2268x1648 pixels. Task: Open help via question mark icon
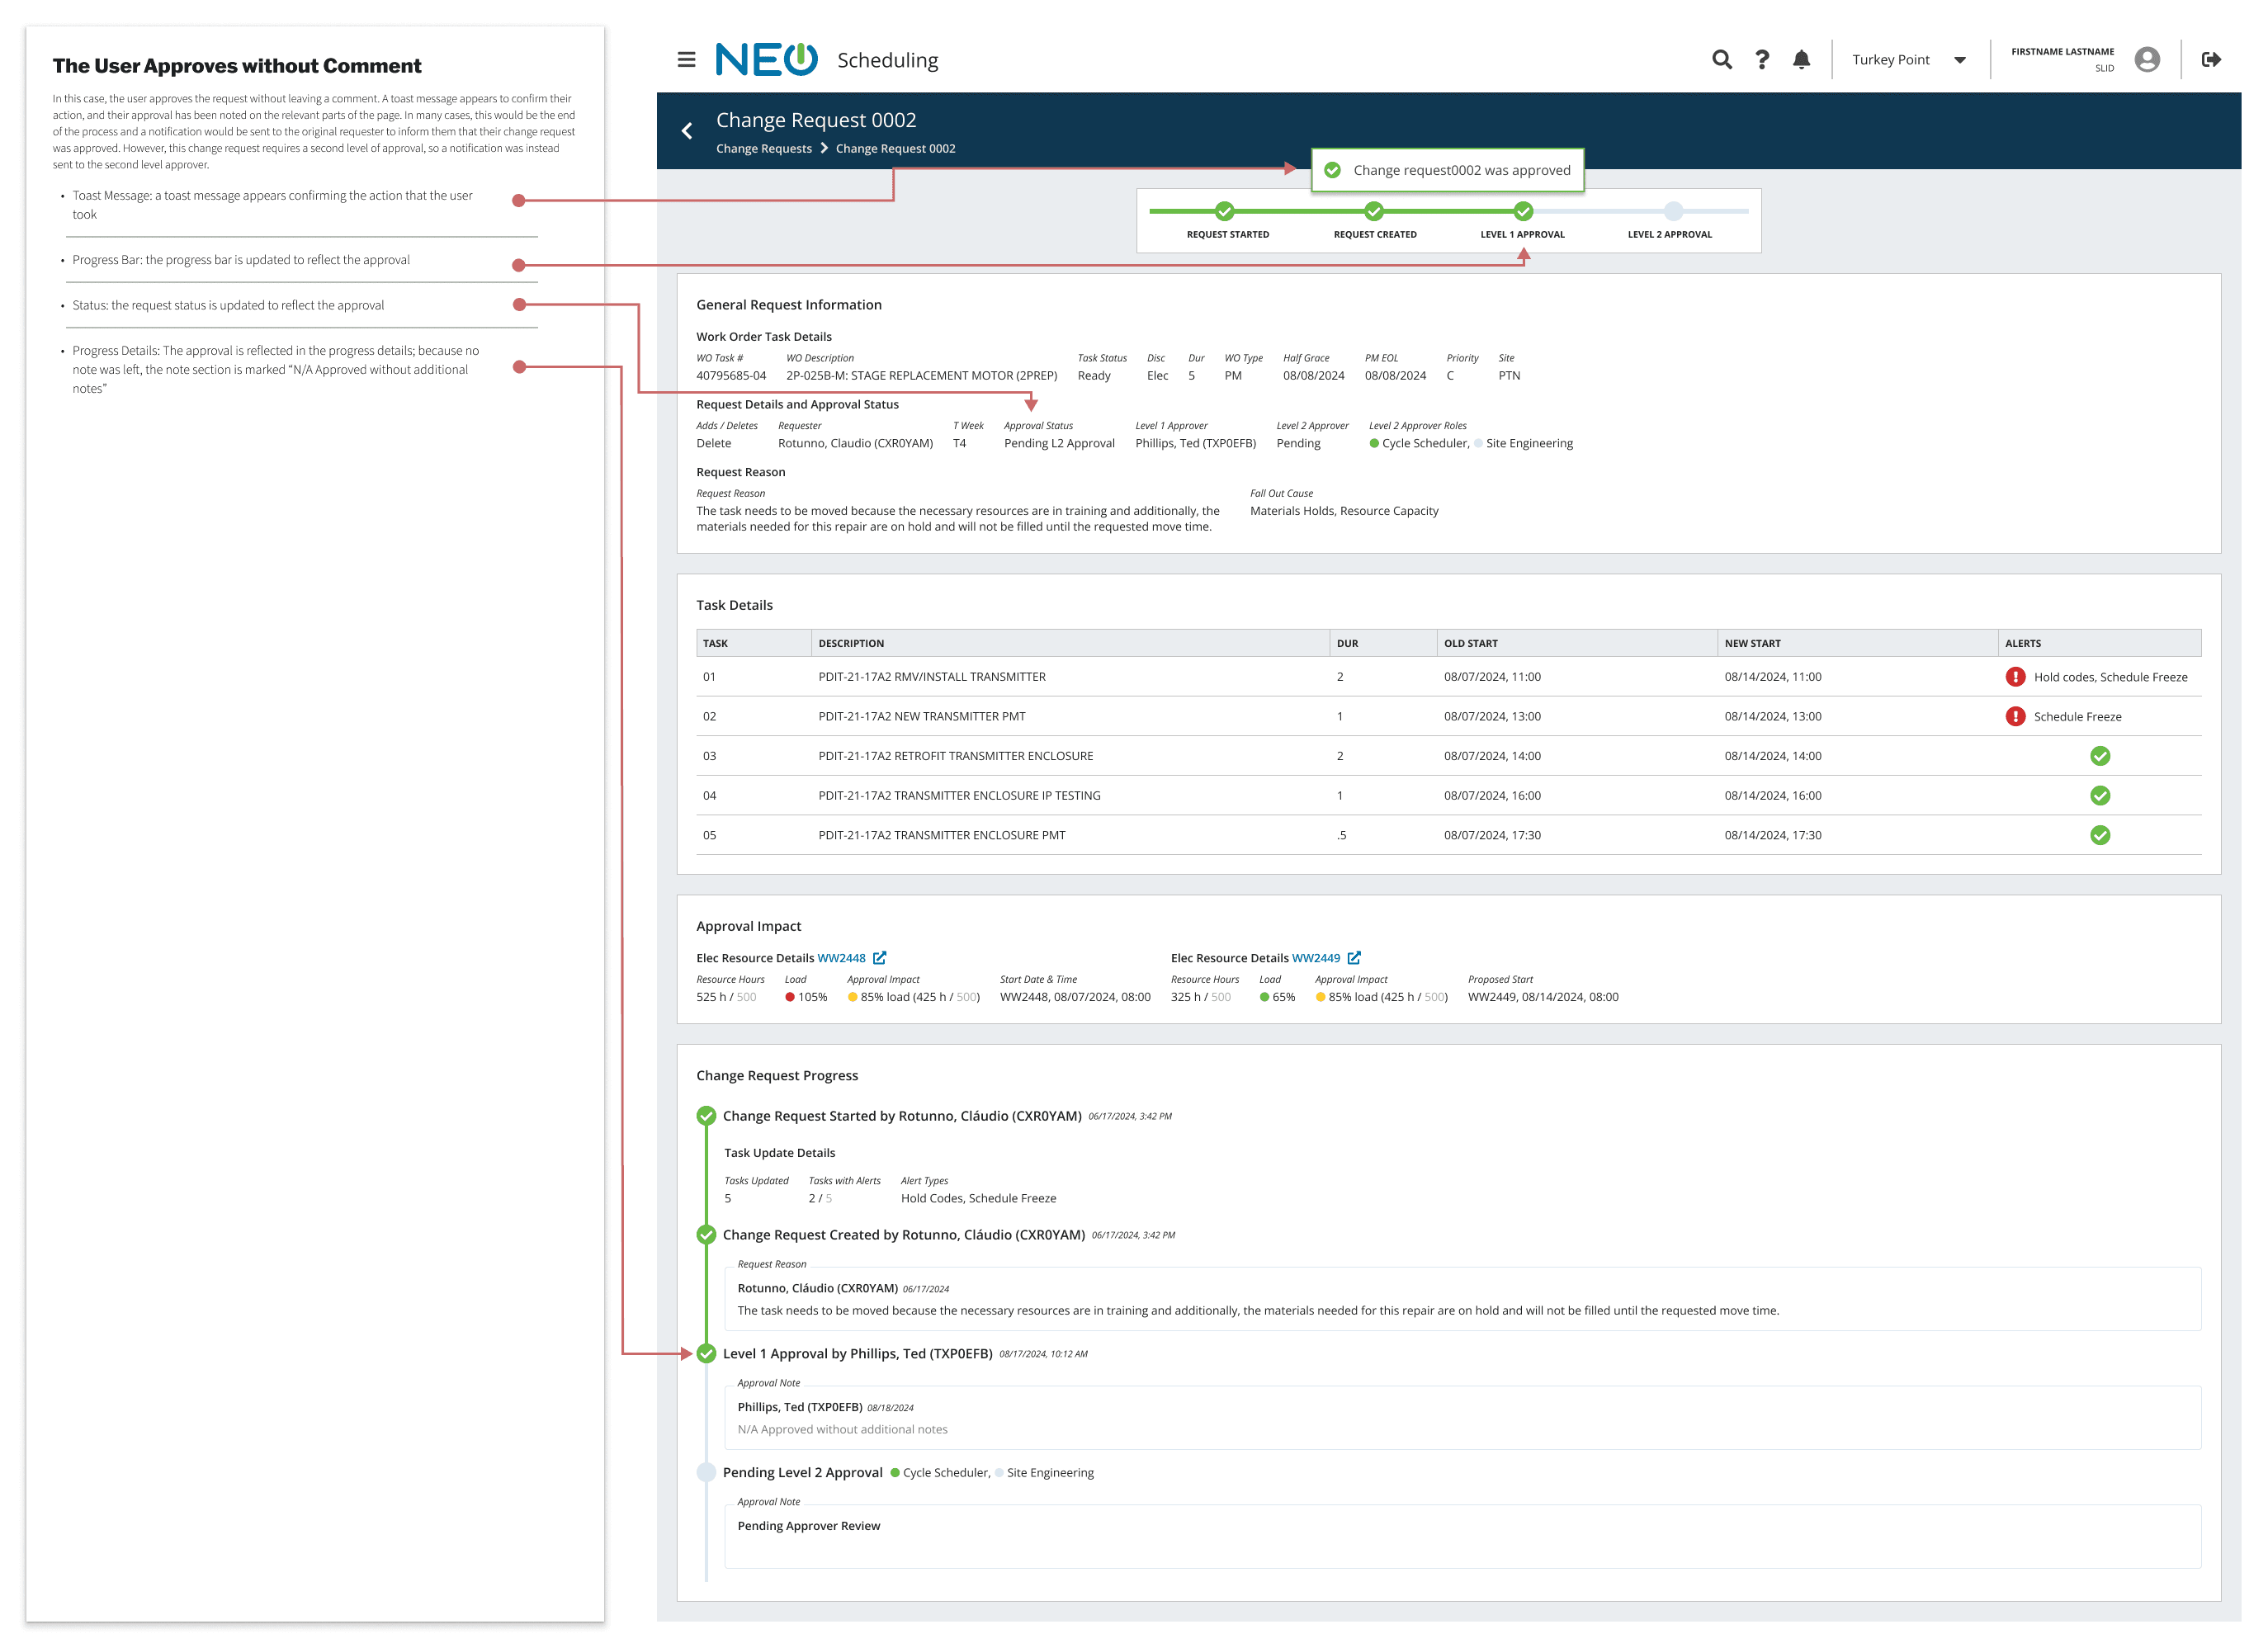pyautogui.click(x=1762, y=60)
